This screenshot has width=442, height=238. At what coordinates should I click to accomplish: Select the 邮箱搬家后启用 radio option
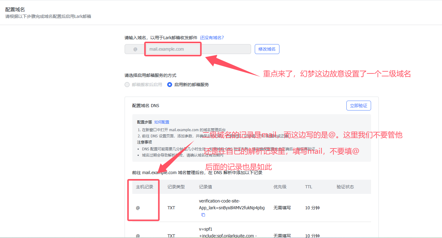(127, 85)
